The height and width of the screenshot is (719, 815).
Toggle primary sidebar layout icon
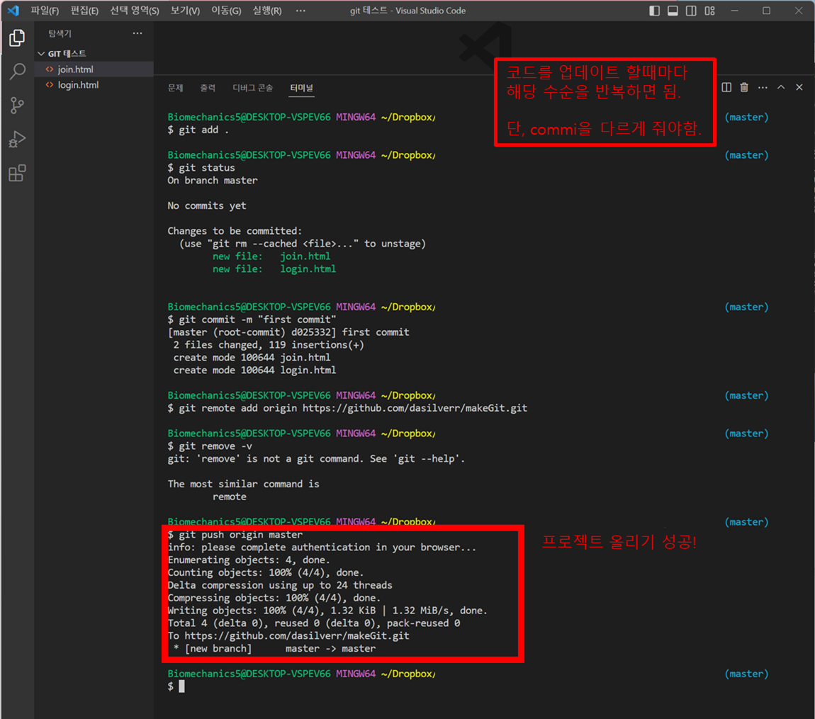654,11
